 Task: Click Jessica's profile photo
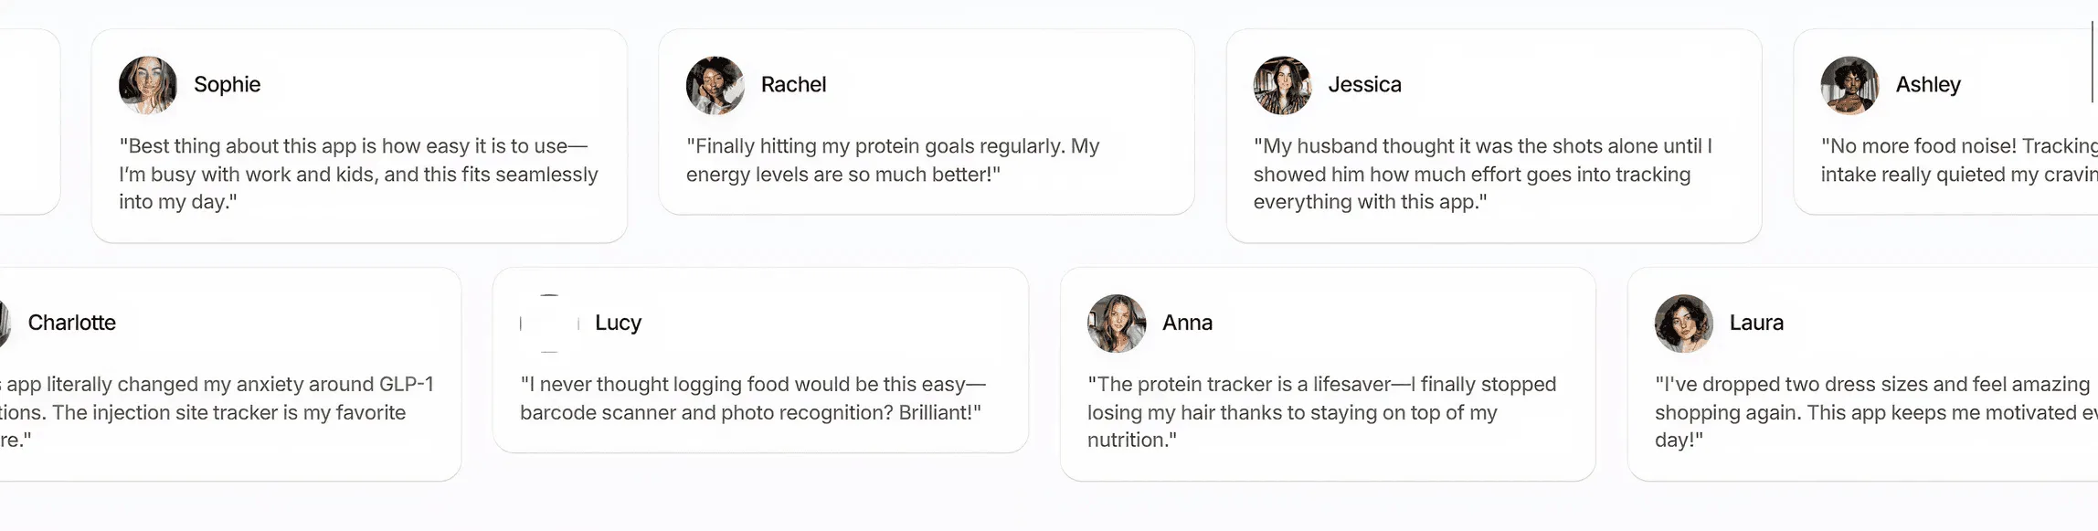click(1282, 85)
